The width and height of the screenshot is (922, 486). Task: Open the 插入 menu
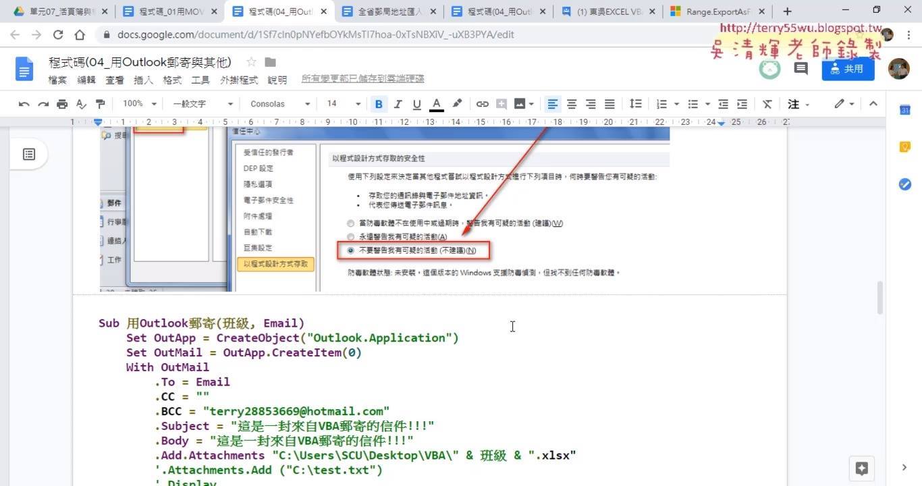[x=144, y=80]
